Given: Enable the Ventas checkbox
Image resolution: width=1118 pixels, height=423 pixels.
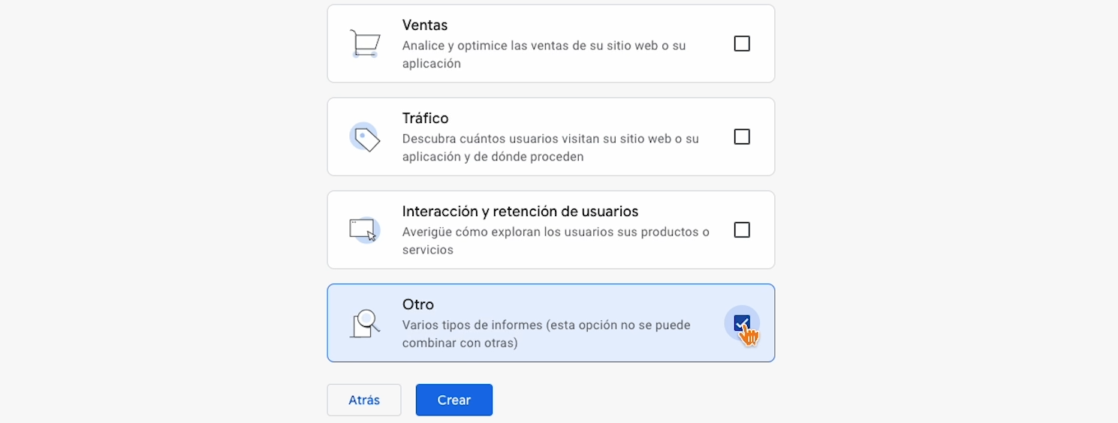Looking at the screenshot, I should tap(742, 43).
